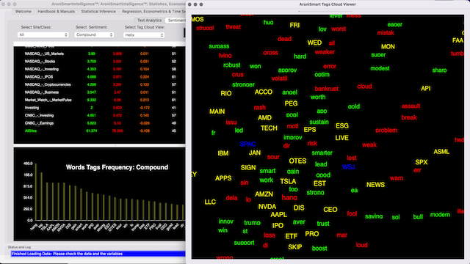
Task: Click the green robust tag
Action: point(232,65)
